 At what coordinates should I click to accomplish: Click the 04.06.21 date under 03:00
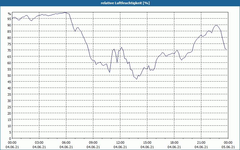point(39,147)
